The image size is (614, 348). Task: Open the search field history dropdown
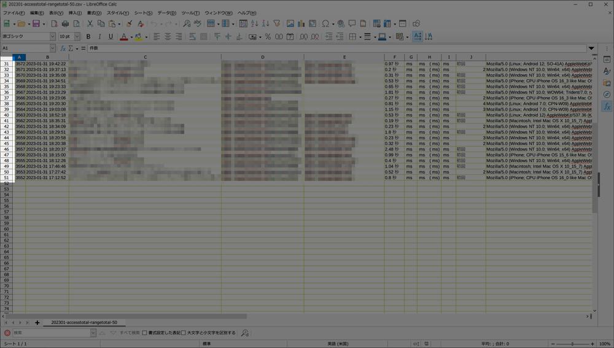[x=93, y=333]
